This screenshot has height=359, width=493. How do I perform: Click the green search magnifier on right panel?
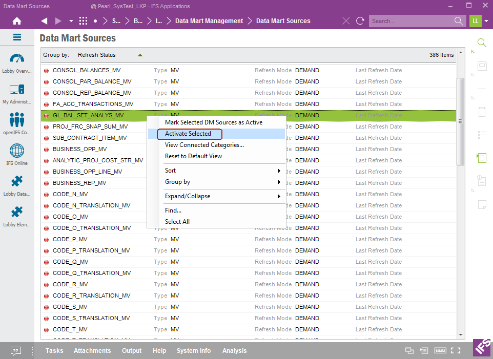point(481,43)
